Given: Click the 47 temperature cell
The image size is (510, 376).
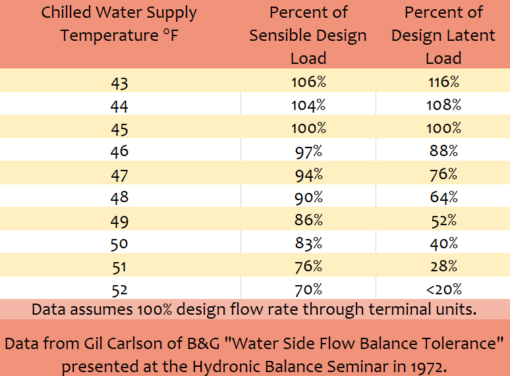Looking at the screenshot, I should [119, 175].
